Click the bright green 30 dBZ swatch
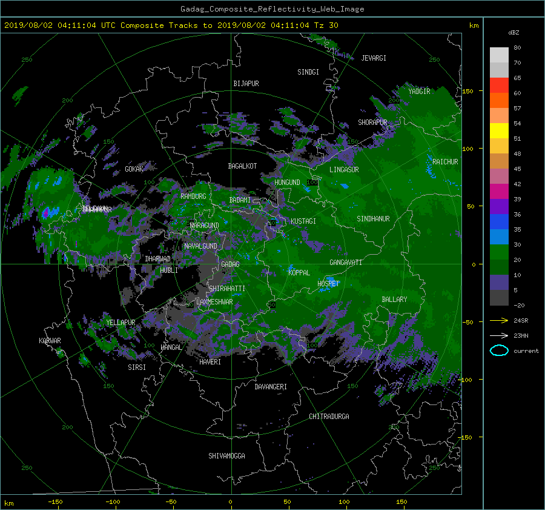The image size is (545, 510). (x=499, y=252)
